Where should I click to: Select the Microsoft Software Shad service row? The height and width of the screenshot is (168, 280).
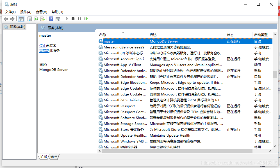[x=185, y=118]
